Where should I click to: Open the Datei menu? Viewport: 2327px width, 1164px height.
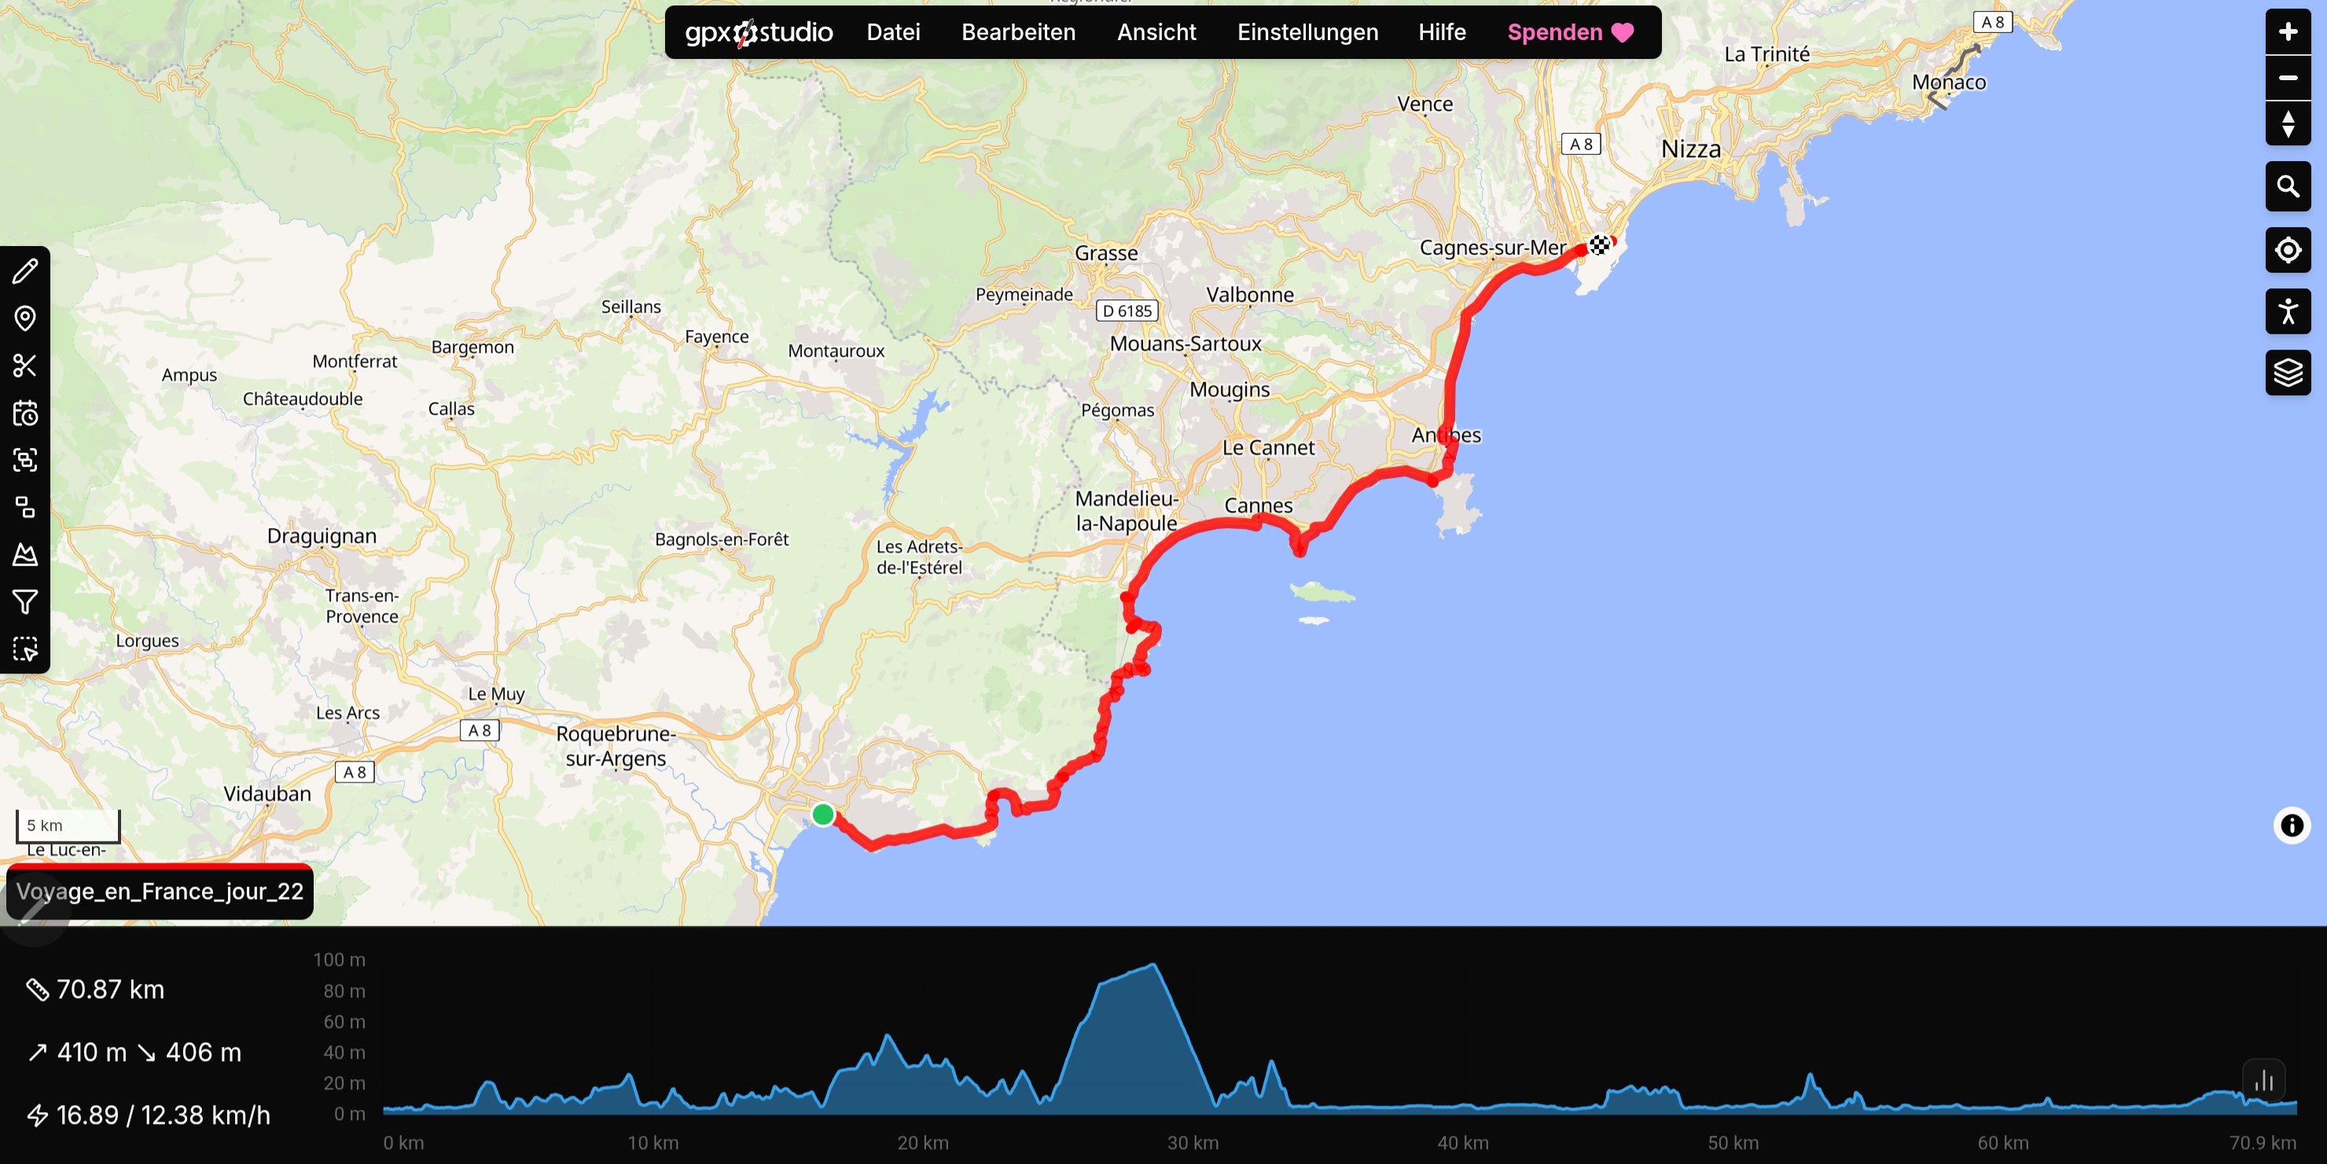click(893, 32)
